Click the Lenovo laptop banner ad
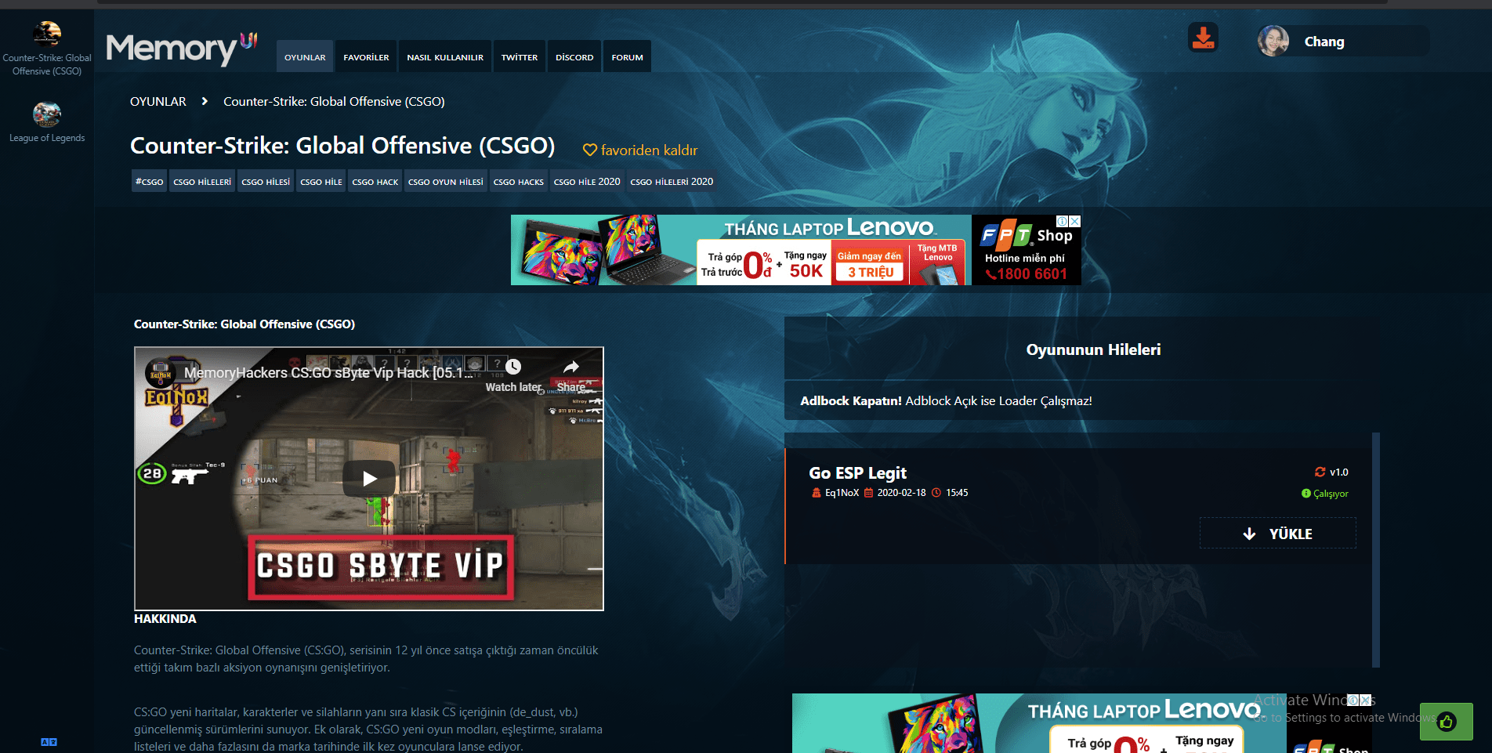 (795, 250)
